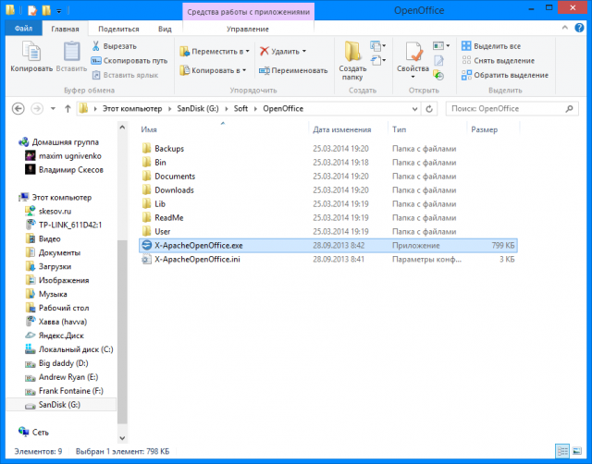Screen dimensions: 592x464
Task: Select the Backups folder
Action: tap(328, 149)
